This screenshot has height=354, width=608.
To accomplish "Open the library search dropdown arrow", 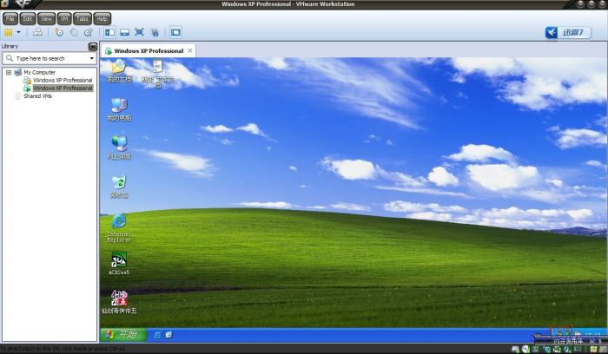I will 92,58.
